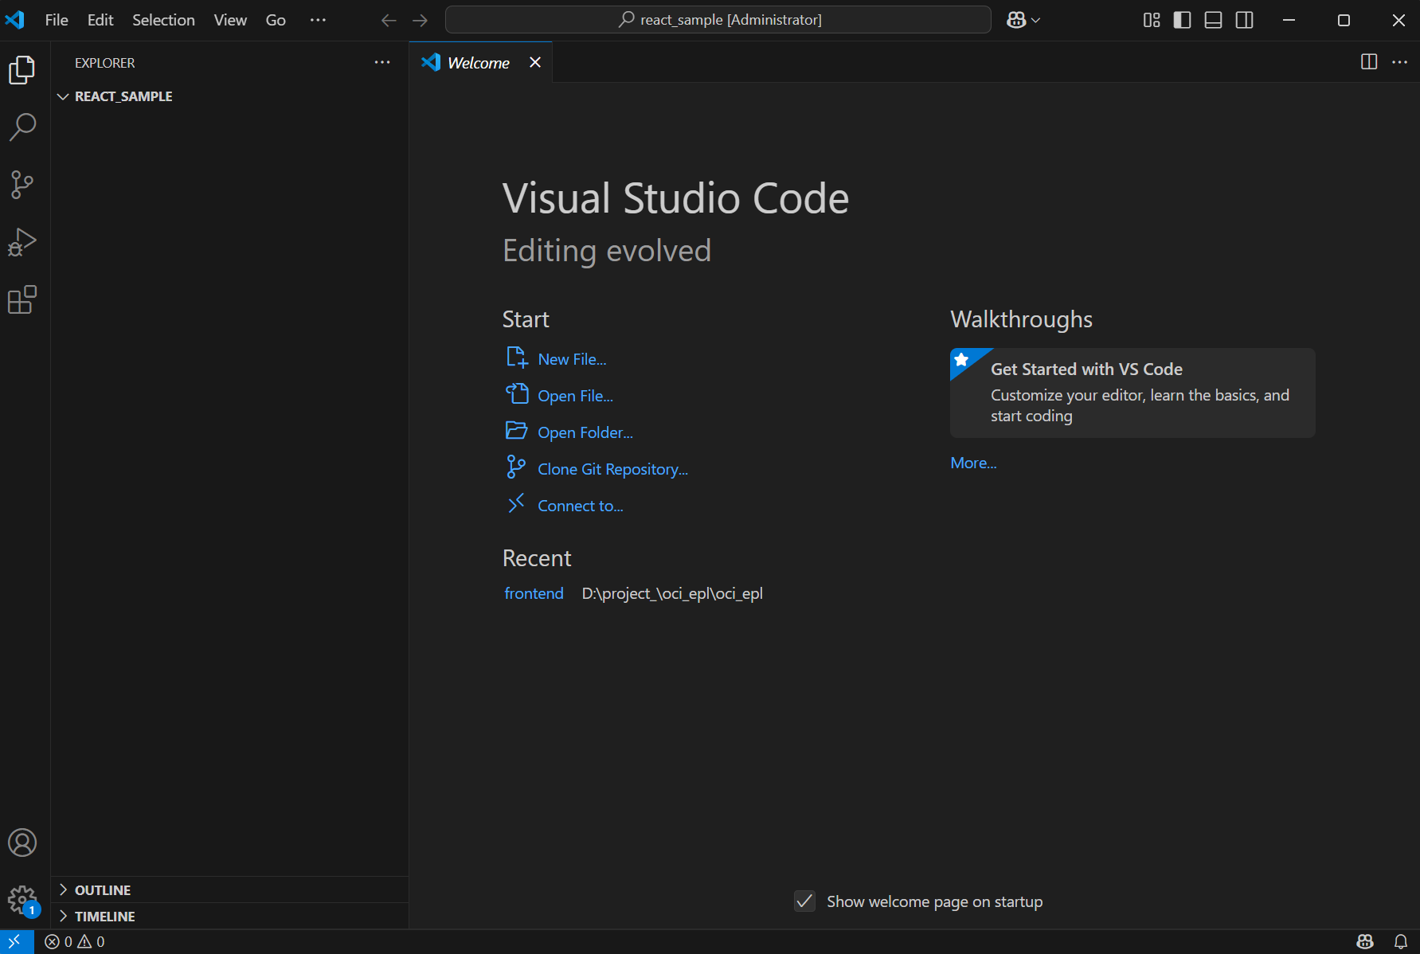Open the Explorer view in activity bar
The height and width of the screenshot is (954, 1420).
coord(22,70)
